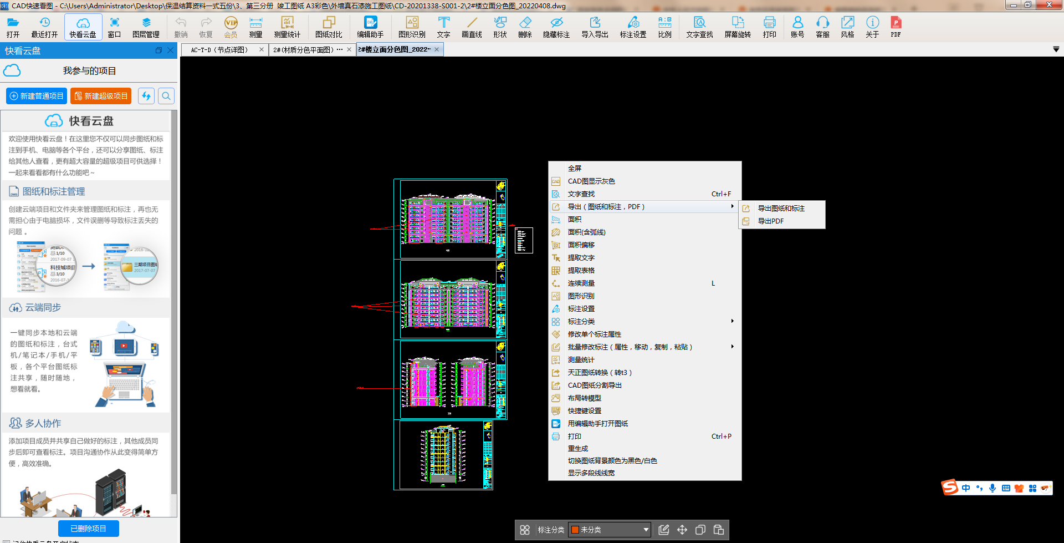Open the 风格 style icon
1064x543 pixels.
click(847, 27)
